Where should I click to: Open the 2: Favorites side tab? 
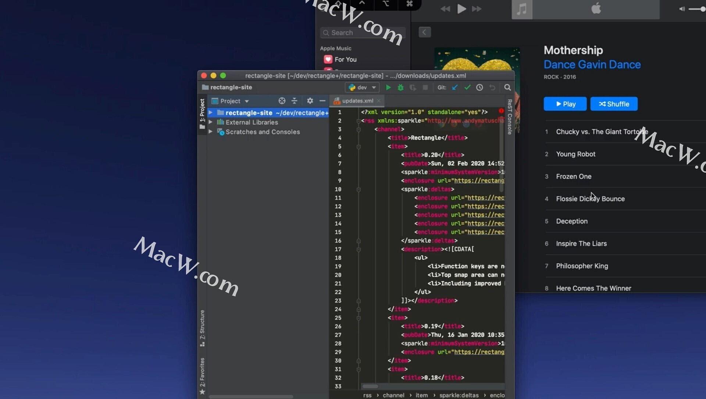[x=202, y=376]
